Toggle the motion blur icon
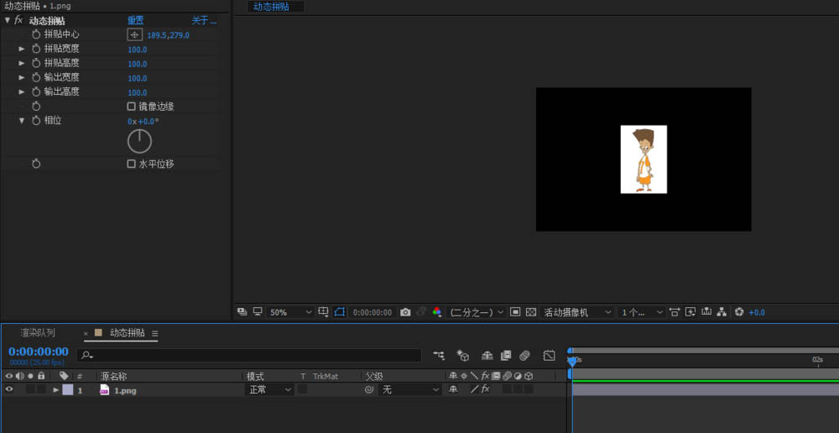The width and height of the screenshot is (839, 433). (x=524, y=355)
